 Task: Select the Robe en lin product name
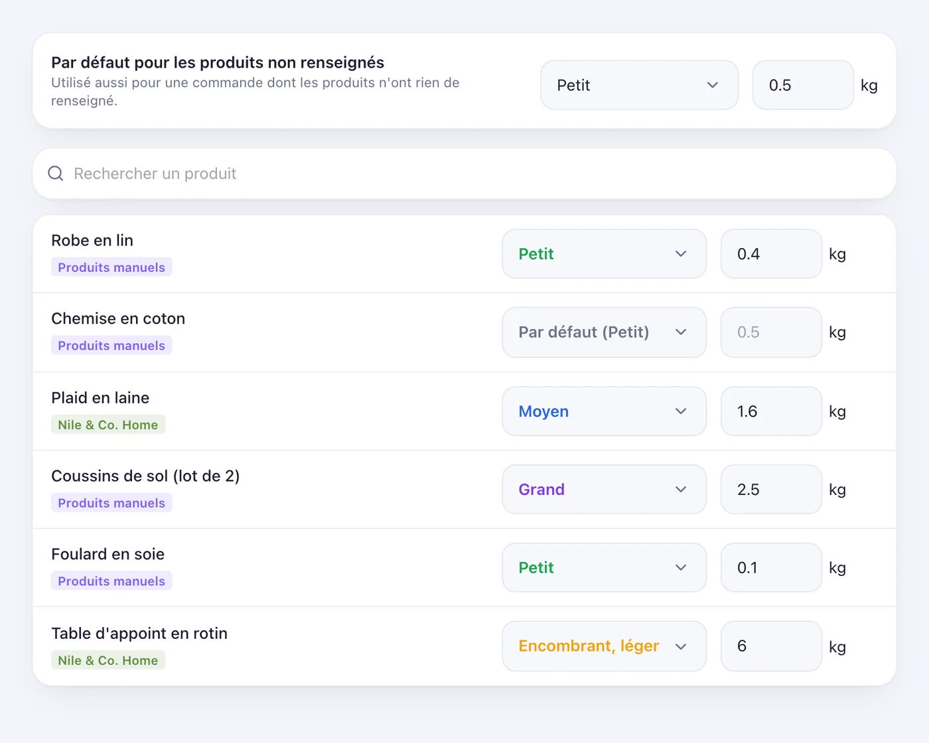click(x=92, y=240)
